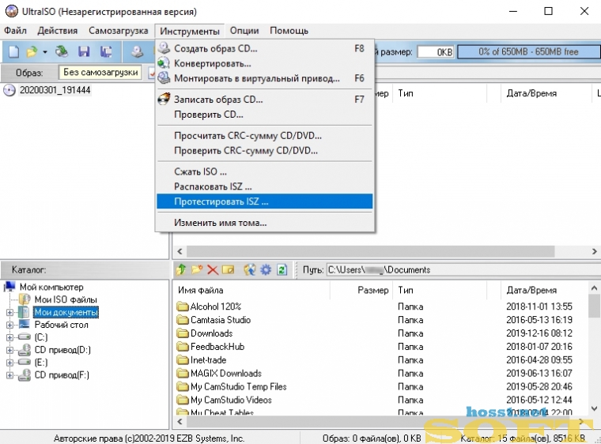The height and width of the screenshot is (444, 601).
Task: Click the UltraISO title bar app icon
Action: pyautogui.click(x=12, y=12)
